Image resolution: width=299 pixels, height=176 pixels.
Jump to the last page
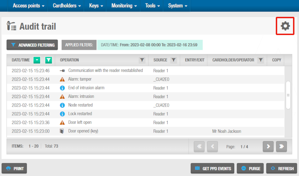tap(281, 146)
